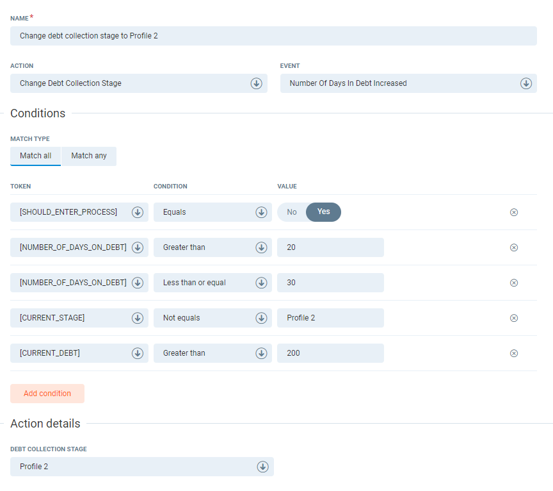Click the 'Add condition' button
The height and width of the screenshot is (491, 553).
coord(47,394)
